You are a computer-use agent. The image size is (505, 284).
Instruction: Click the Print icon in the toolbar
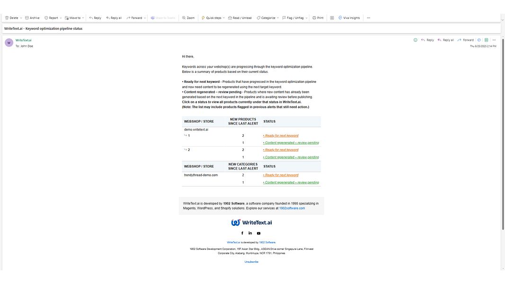pos(317,18)
